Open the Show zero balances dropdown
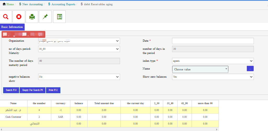 pos(213,77)
